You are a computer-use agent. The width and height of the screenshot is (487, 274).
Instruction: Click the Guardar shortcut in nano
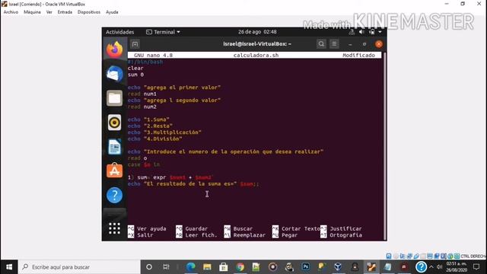[192, 228]
